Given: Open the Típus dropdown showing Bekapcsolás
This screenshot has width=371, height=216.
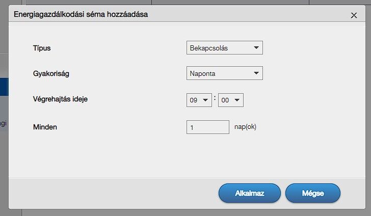Looking at the screenshot, I should (x=224, y=48).
